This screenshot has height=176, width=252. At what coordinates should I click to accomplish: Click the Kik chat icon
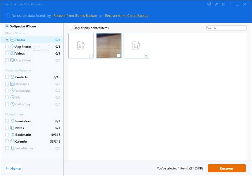pyautogui.click(x=12, y=97)
